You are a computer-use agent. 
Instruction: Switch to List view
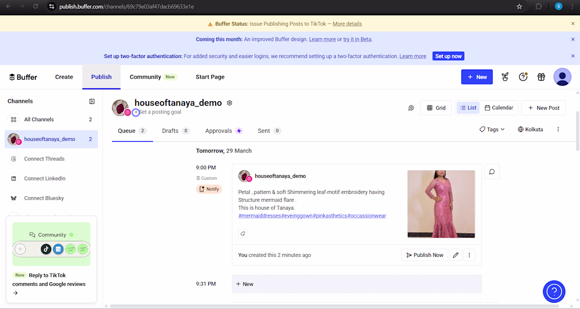pos(468,108)
